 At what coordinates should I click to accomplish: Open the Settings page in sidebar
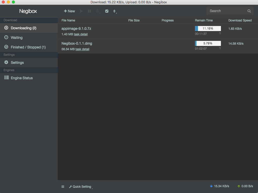29,63
